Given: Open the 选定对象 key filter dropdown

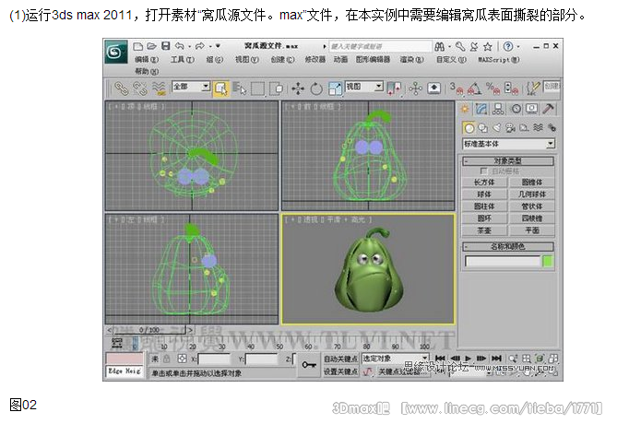Looking at the screenshot, I should click(x=395, y=359).
